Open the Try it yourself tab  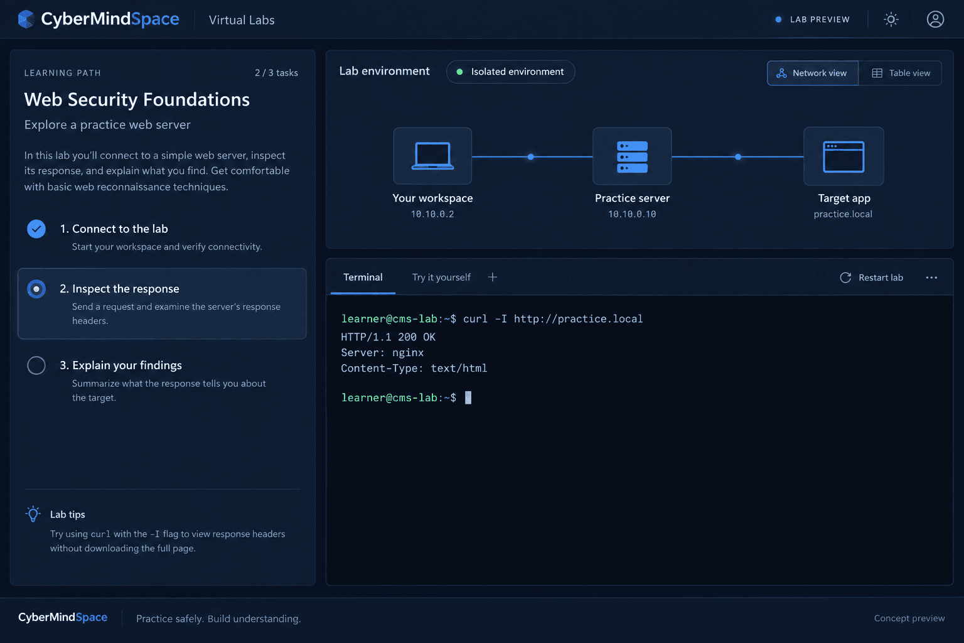[x=441, y=277]
